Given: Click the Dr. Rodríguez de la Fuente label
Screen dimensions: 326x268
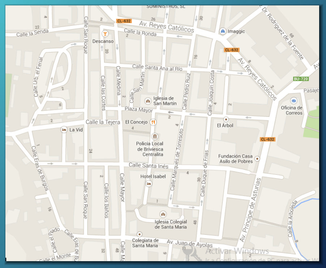Looking at the screenshot, I should pyautogui.click(x=283, y=34).
